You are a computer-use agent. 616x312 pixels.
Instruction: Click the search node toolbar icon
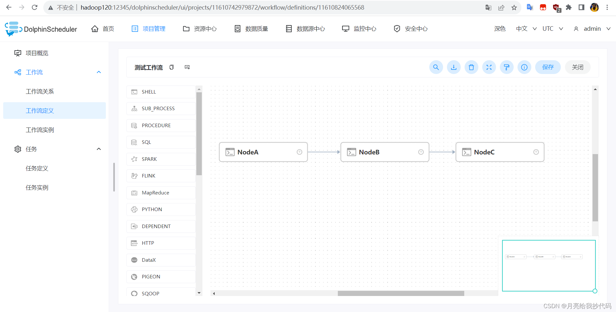tap(436, 67)
